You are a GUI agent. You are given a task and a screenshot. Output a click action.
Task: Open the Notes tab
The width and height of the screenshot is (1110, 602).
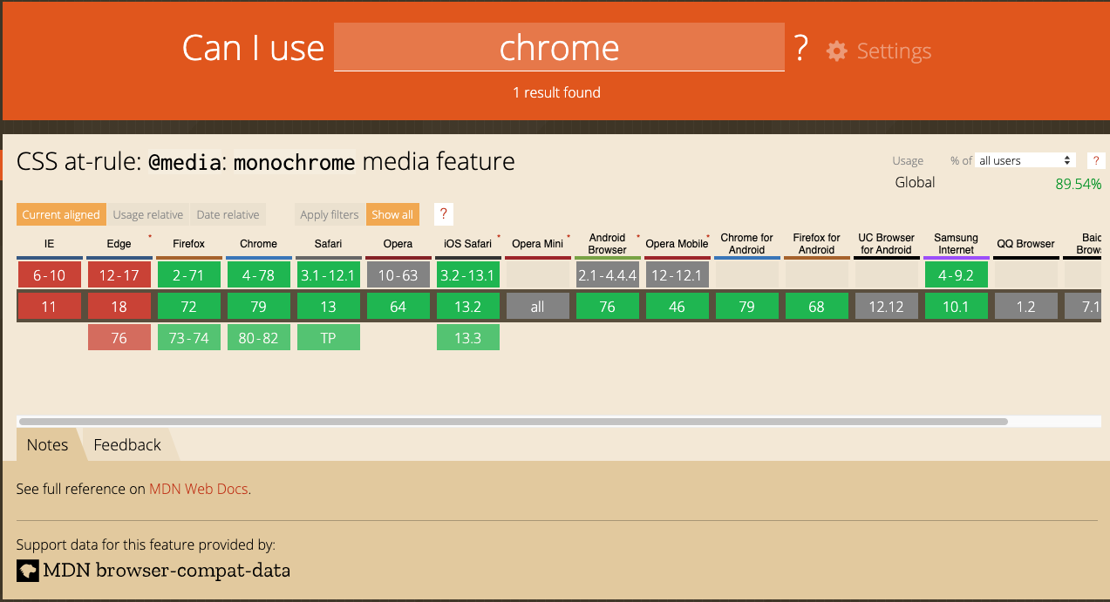click(47, 445)
